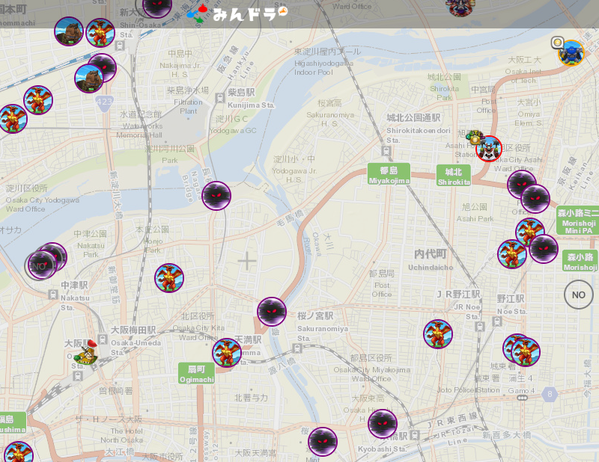
Task: Click the green Miyakojima interchange label
Action: (x=389, y=175)
